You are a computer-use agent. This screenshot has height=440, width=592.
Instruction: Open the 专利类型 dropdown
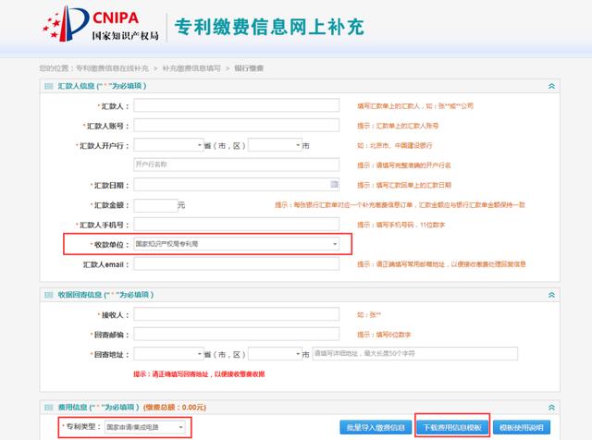pos(145,427)
